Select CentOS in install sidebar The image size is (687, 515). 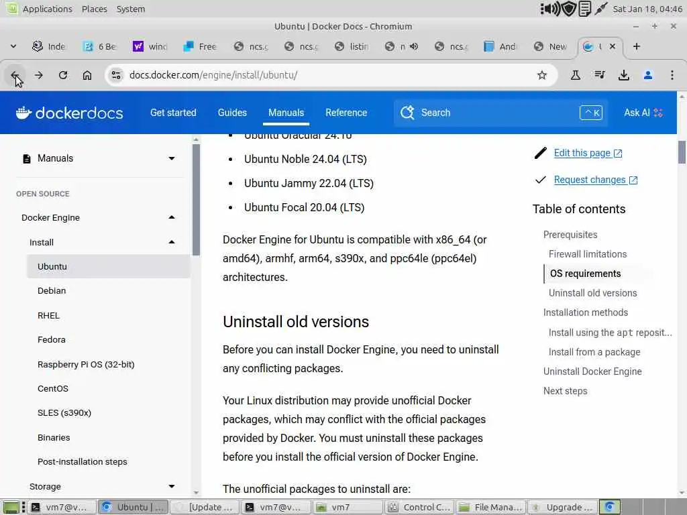click(53, 388)
